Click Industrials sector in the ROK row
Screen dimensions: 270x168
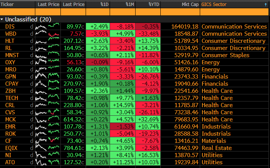tap(216, 133)
